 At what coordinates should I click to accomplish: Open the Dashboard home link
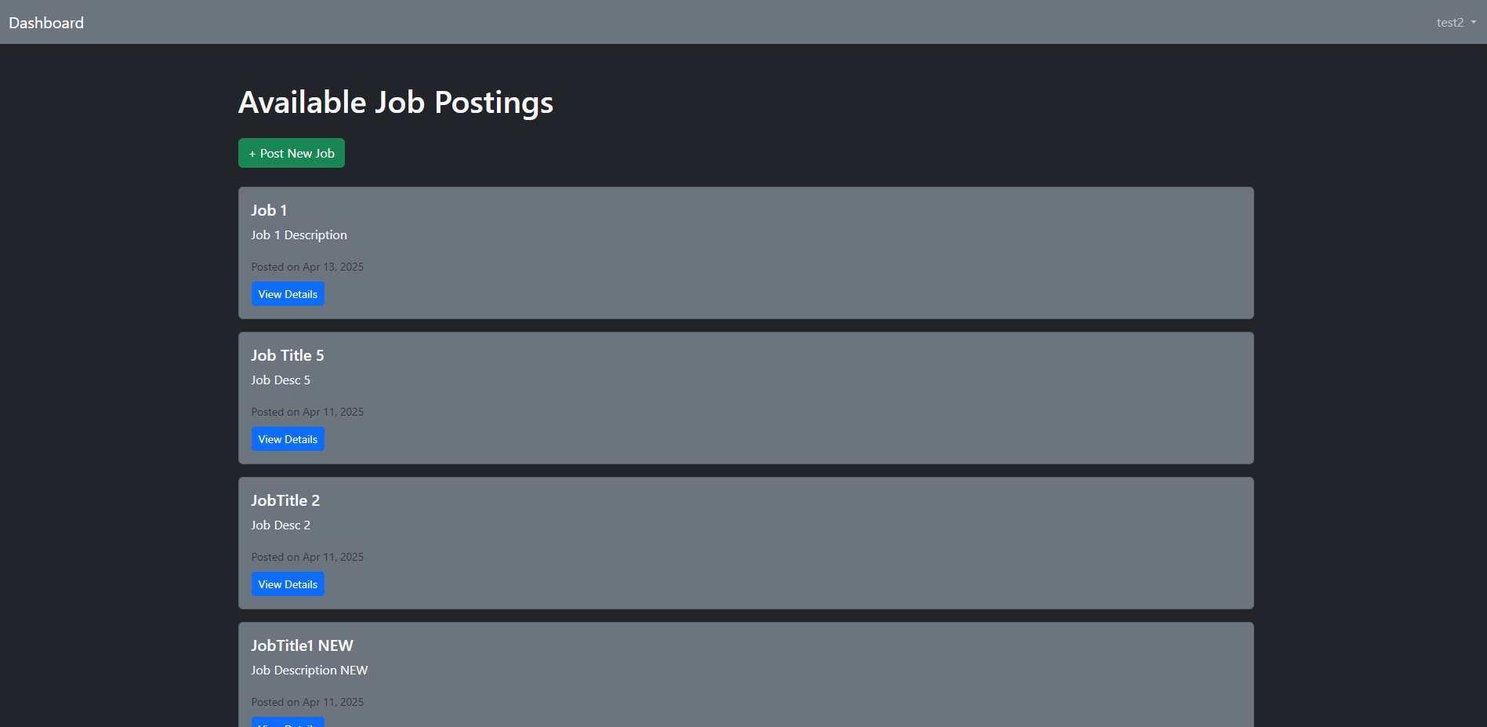tap(46, 23)
